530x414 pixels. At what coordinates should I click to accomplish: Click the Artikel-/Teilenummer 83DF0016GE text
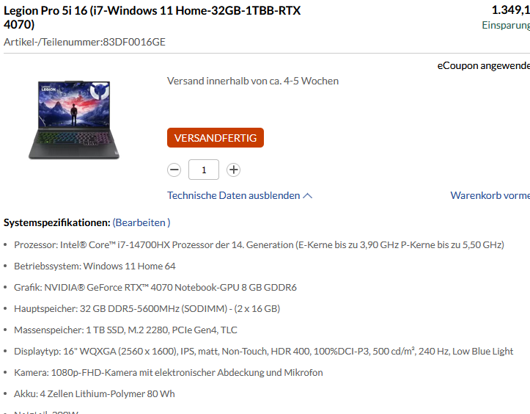84,42
